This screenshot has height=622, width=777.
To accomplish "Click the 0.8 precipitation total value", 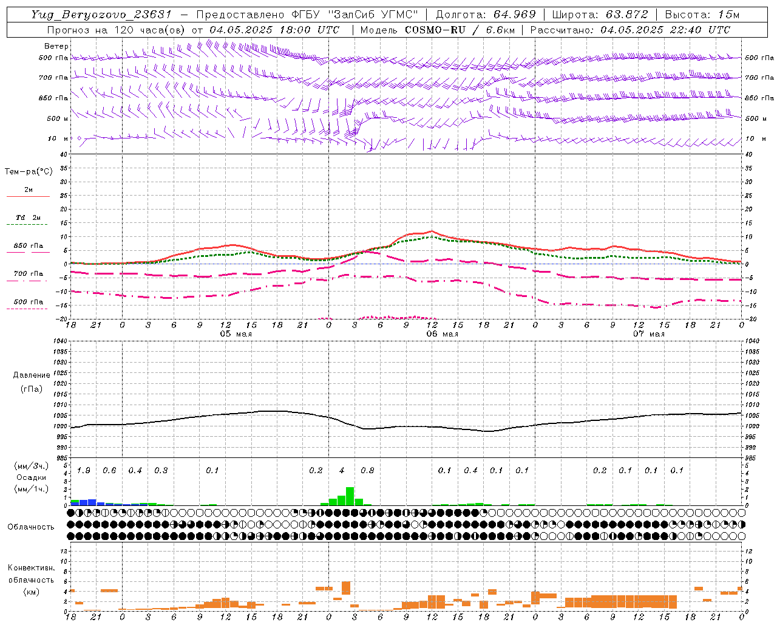I will coord(367,471).
